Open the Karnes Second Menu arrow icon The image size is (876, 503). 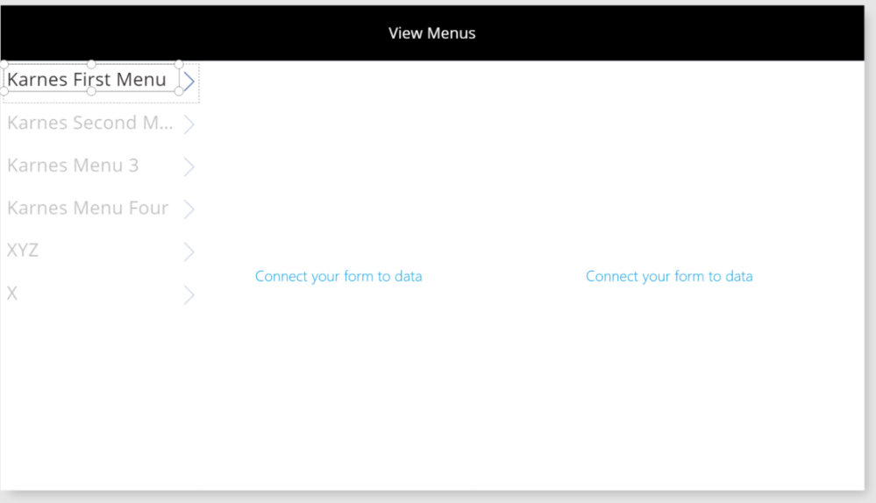[x=189, y=124]
